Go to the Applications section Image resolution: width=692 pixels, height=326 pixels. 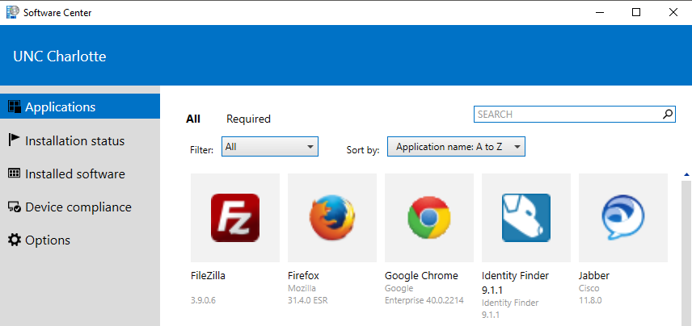[80, 107]
